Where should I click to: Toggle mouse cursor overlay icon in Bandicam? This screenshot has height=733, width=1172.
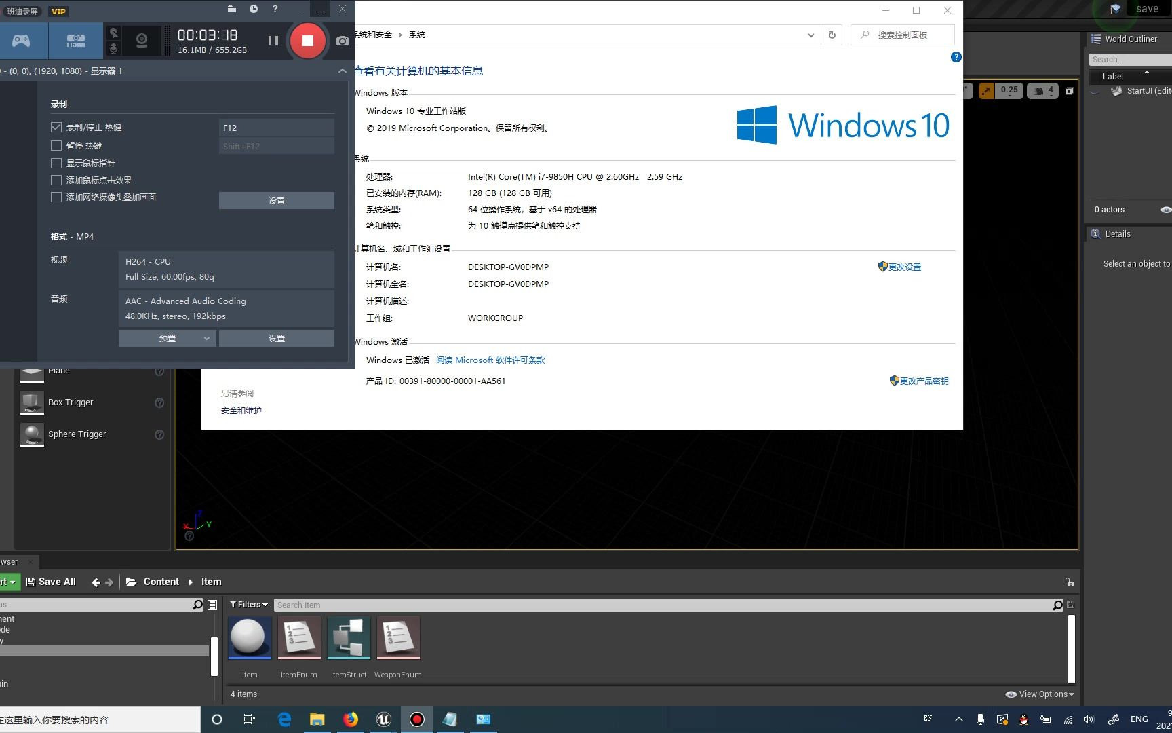[113, 33]
